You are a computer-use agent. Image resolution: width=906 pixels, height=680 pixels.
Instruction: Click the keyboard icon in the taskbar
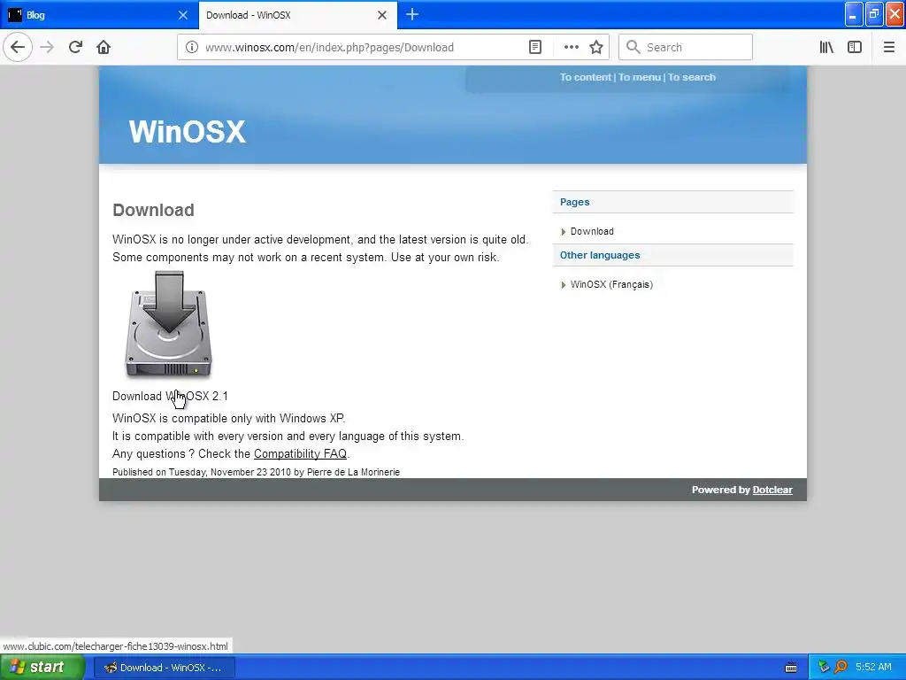point(791,668)
